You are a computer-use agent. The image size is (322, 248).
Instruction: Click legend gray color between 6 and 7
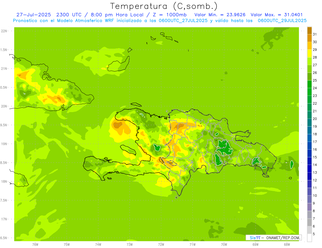click(x=309, y=223)
